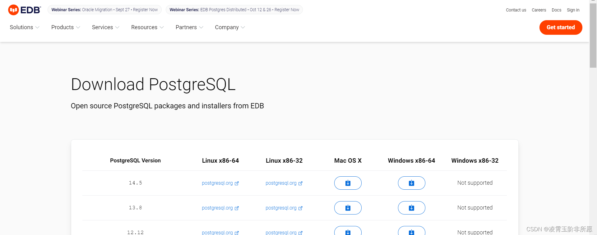Open postgresql.org link for 14.5 Linux x86-64
Screen dimensions: 597x235
(220, 183)
